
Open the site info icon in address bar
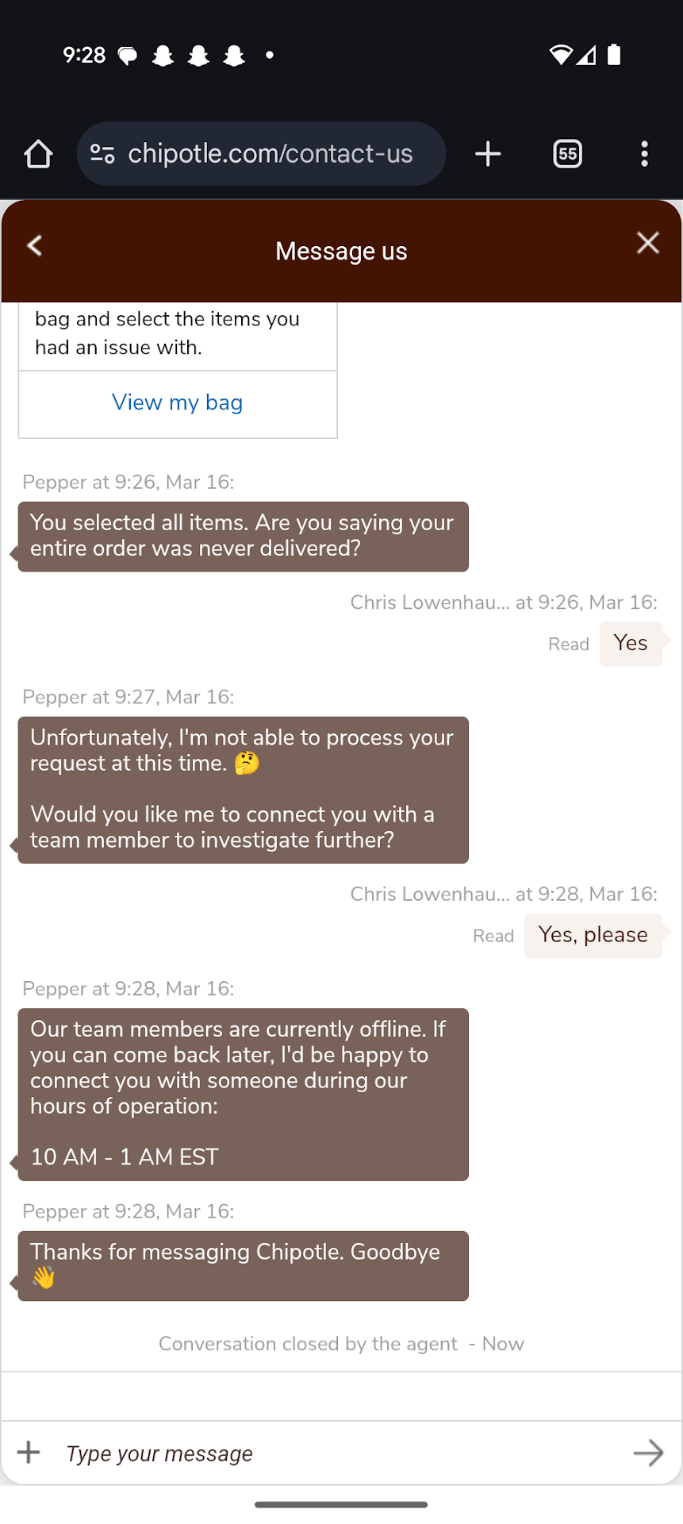click(x=102, y=153)
